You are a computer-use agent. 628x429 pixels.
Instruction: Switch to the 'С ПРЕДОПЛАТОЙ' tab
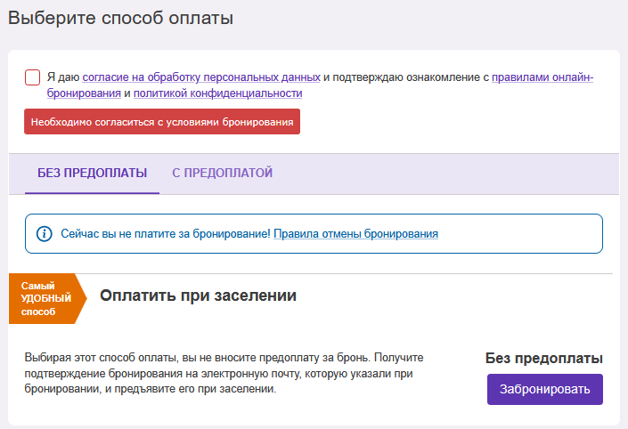[223, 173]
